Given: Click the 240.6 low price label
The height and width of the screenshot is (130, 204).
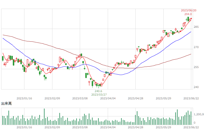Looking at the screenshot, I should click(98, 91).
